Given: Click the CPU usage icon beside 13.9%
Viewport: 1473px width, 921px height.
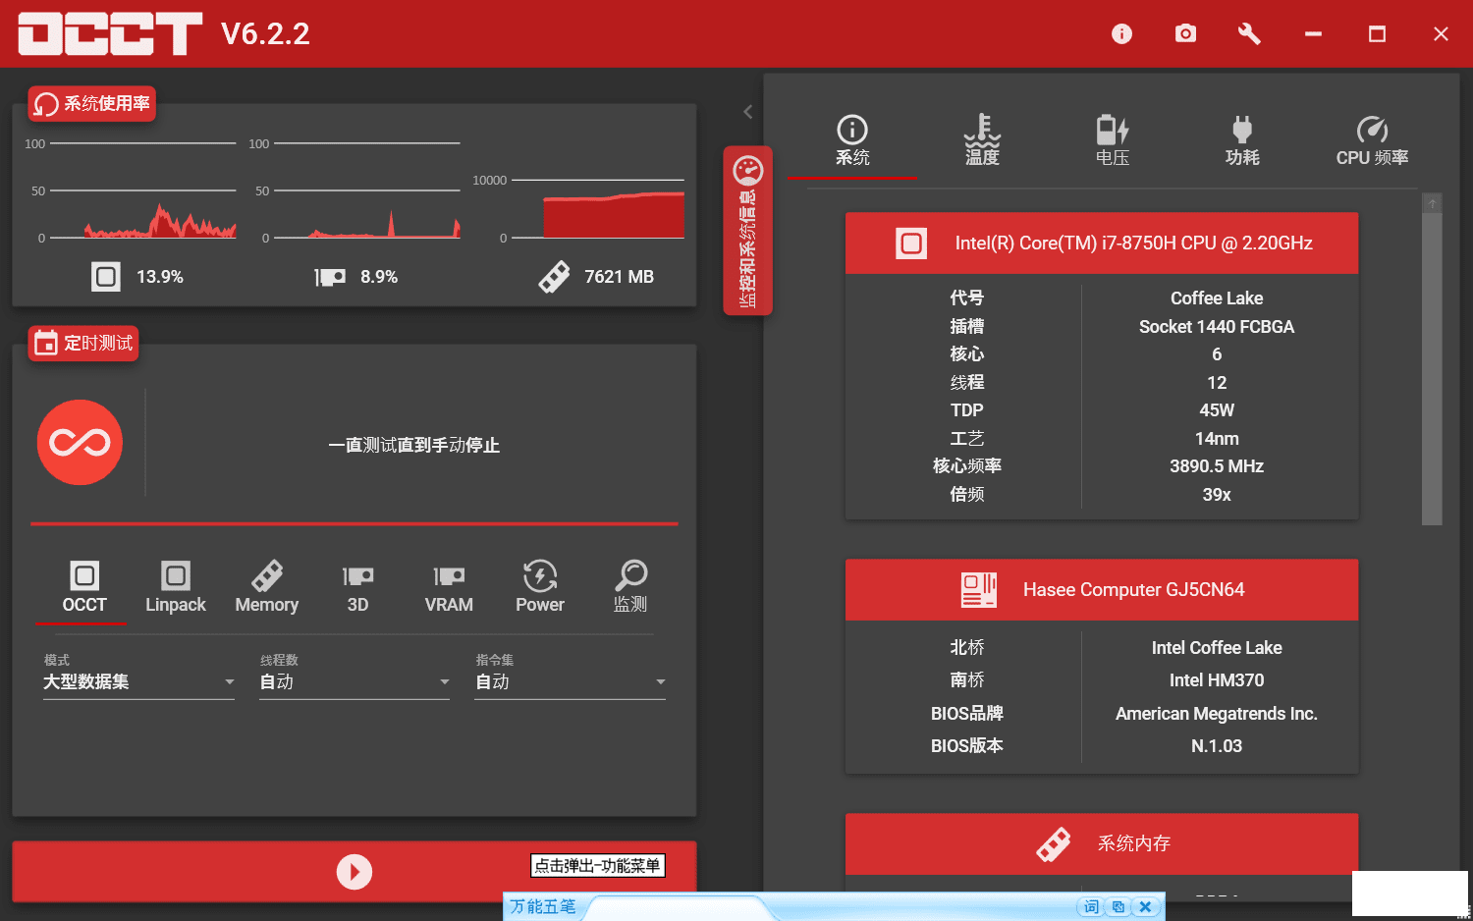Looking at the screenshot, I should [106, 276].
